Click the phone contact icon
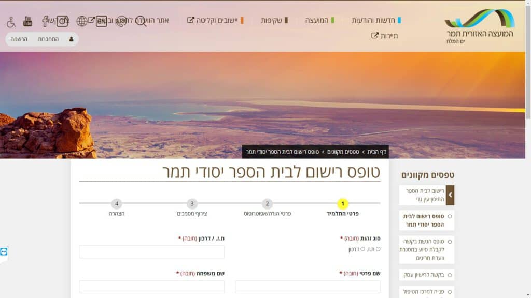The height and width of the screenshot is (298, 531). [x=121, y=21]
